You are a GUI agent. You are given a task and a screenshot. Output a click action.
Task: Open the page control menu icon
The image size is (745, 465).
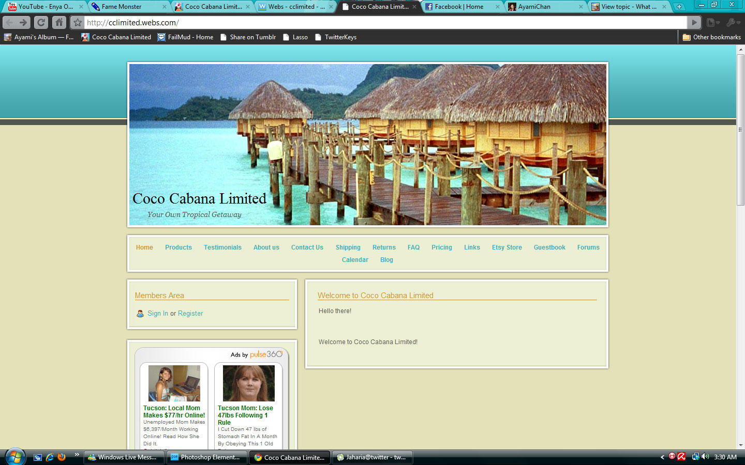click(x=713, y=23)
